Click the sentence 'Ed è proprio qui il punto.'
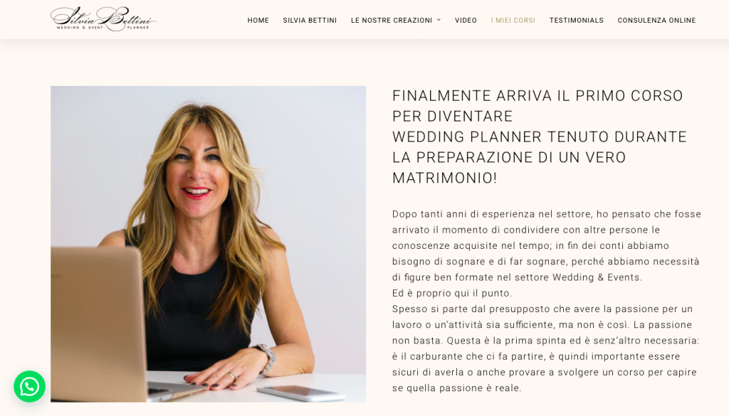The image size is (729, 416). [452, 293]
